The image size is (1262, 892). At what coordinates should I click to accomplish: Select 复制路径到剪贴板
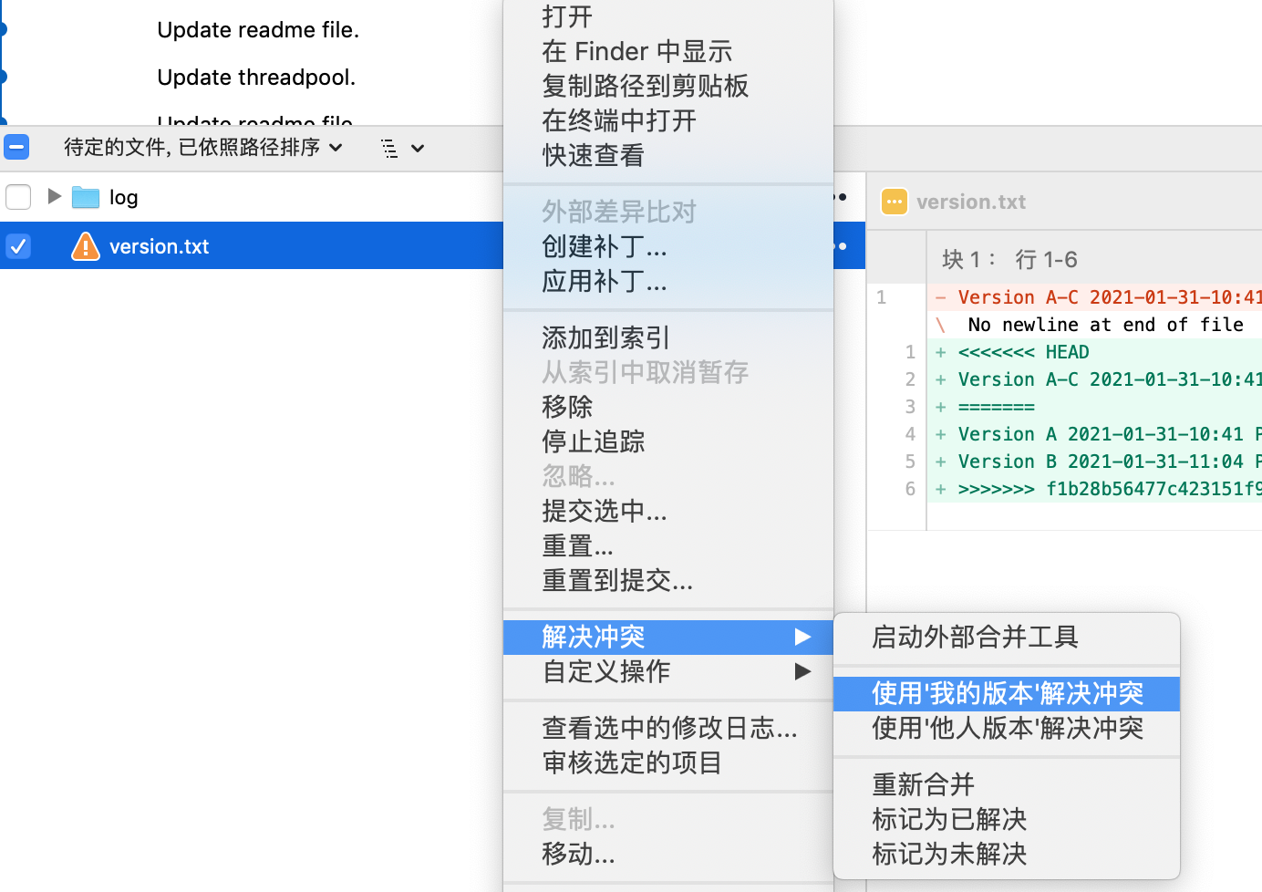point(668,86)
